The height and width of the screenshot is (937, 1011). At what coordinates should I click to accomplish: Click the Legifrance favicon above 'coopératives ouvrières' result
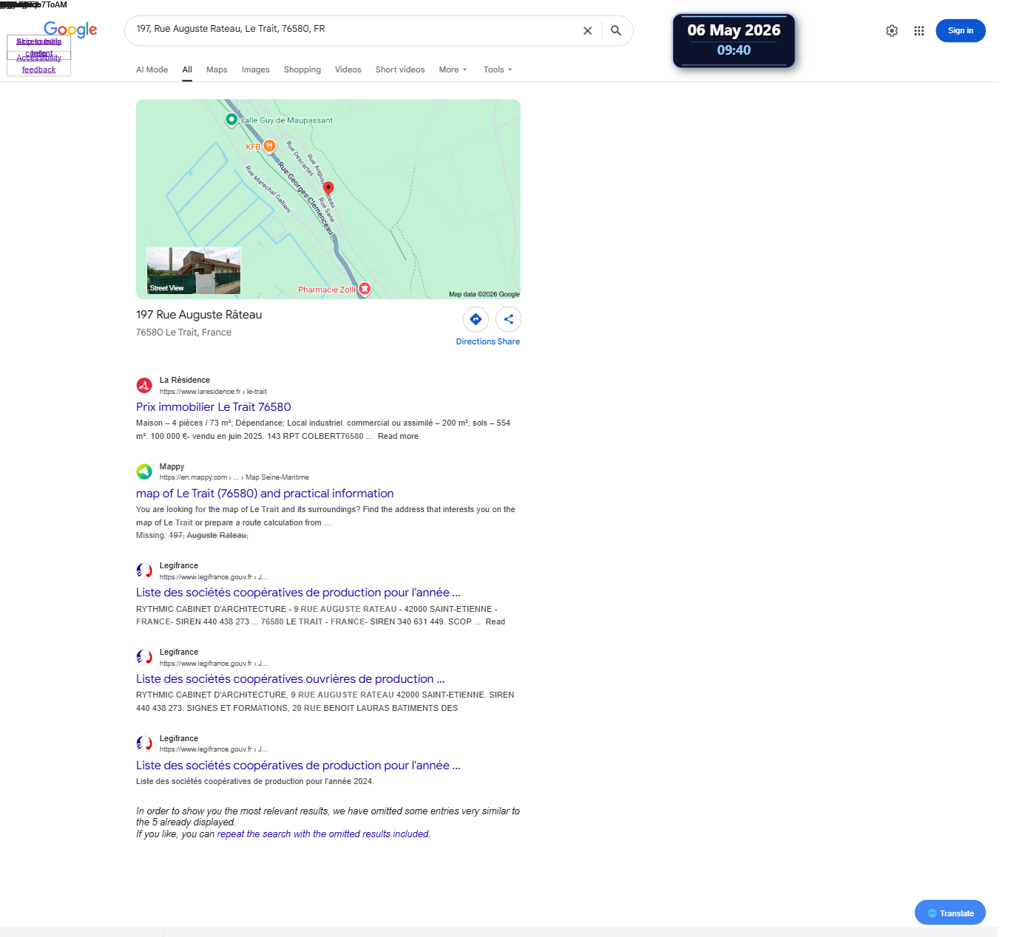(x=144, y=657)
